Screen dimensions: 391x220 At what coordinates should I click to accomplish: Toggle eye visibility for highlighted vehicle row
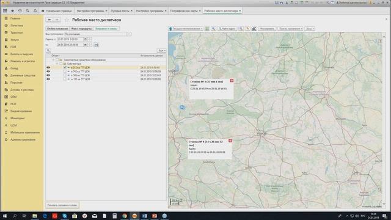tap(48, 68)
